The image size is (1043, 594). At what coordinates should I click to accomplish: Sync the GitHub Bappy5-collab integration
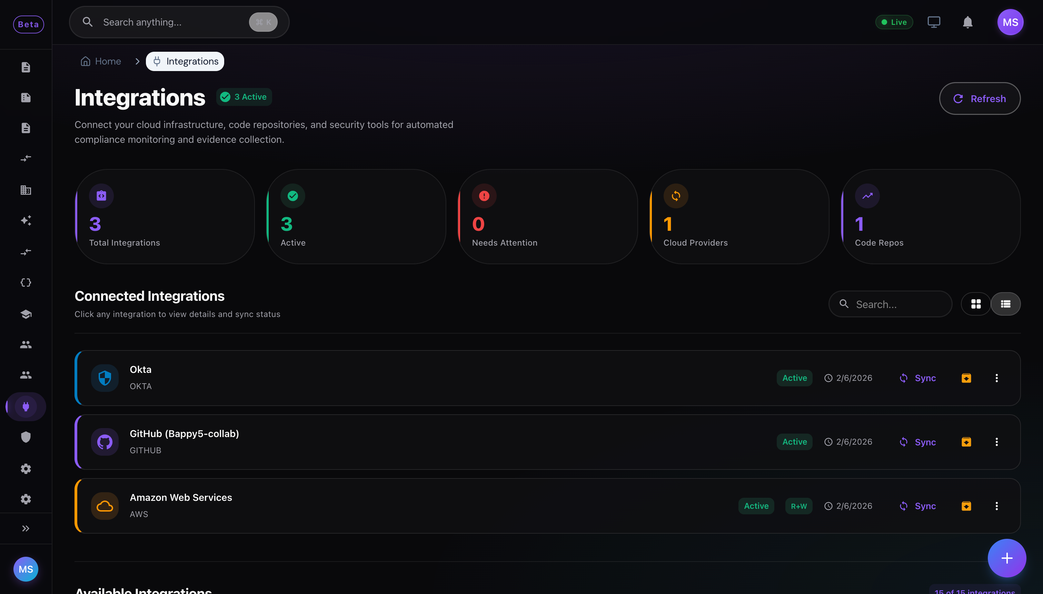916,442
